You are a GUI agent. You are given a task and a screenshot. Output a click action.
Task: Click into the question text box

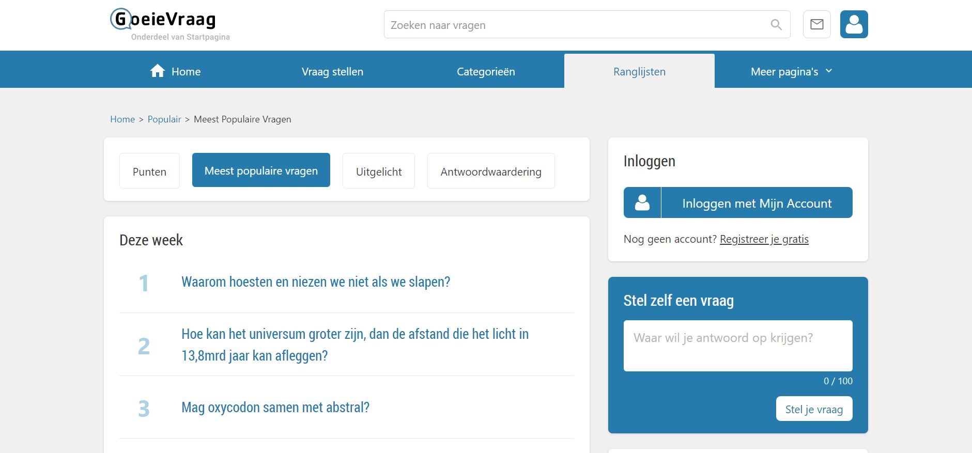(737, 346)
